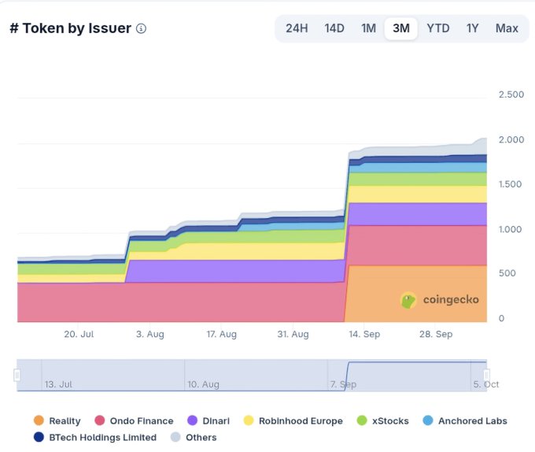Click the yellow Robinhood Europe legend dot

249,421
